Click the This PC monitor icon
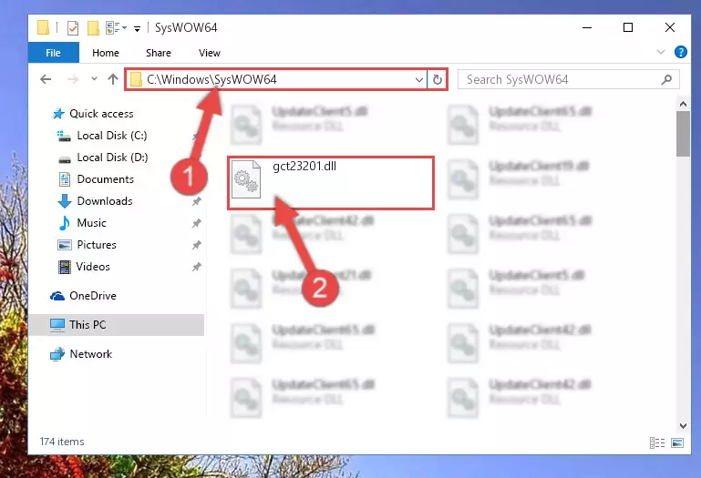 [57, 325]
